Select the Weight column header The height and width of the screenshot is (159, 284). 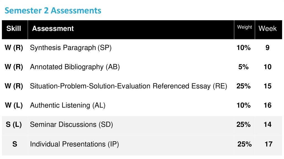244,27
